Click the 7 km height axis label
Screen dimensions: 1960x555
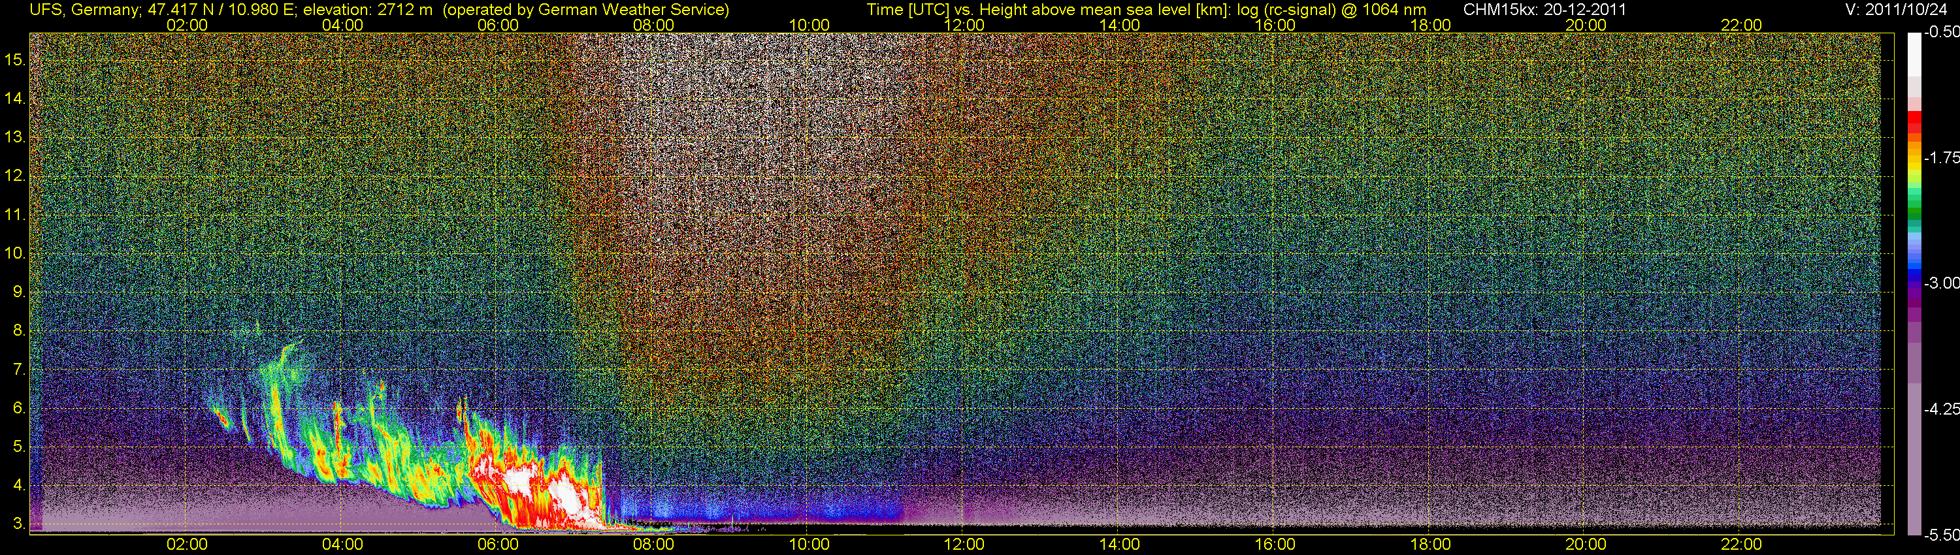click(19, 370)
